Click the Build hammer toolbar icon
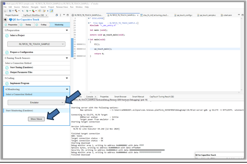This screenshot has width=247, height=164. point(16,11)
